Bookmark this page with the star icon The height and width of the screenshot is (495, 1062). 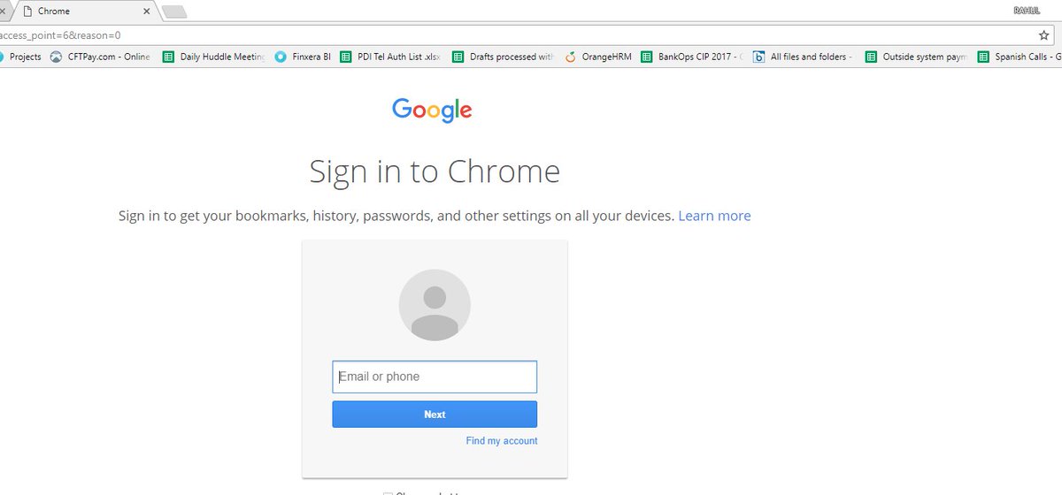pos(1043,35)
